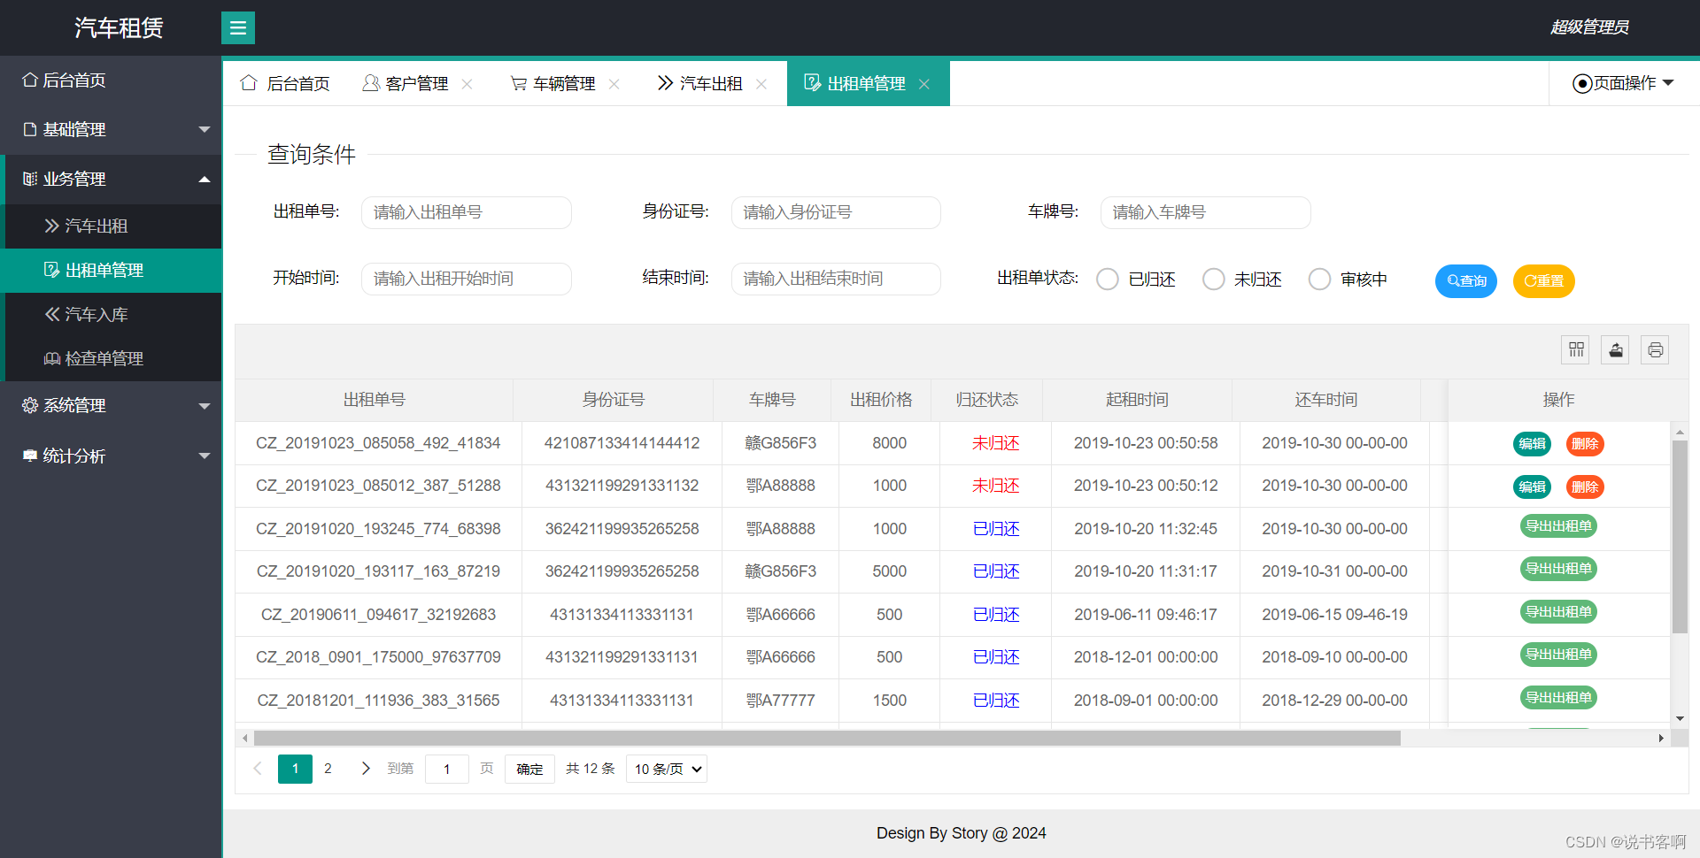
Task: Click the table's vertical scrollbar
Action: 1680,537
